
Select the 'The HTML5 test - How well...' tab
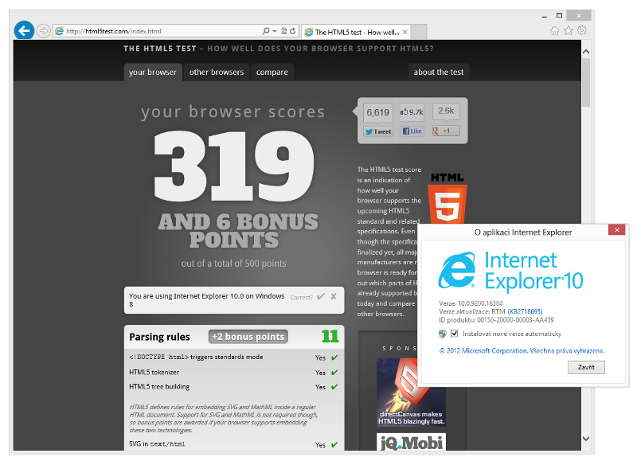[356, 32]
